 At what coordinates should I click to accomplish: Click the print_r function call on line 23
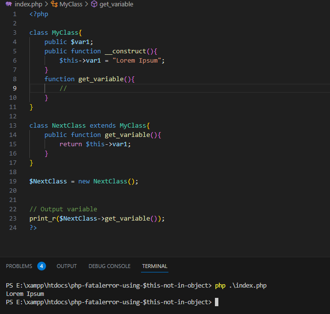tap(43, 218)
